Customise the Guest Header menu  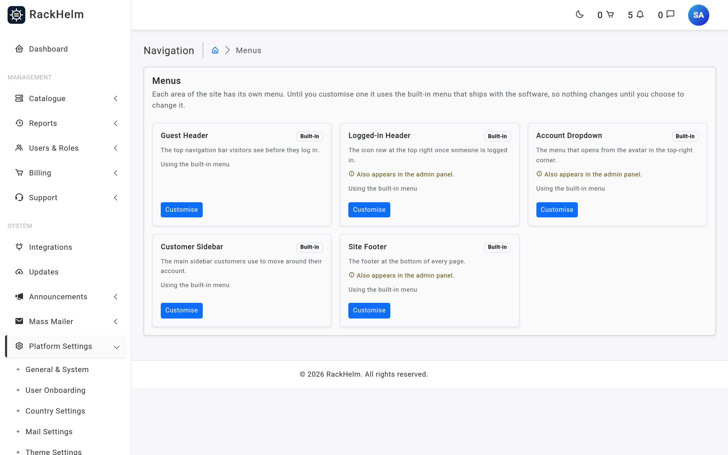181,210
